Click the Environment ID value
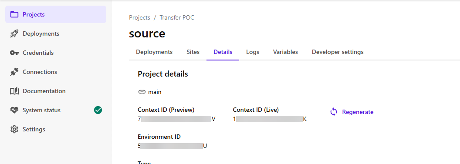This screenshot has width=460, height=164. coord(172,146)
